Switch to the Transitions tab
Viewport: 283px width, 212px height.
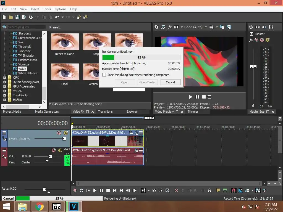coord(105,112)
